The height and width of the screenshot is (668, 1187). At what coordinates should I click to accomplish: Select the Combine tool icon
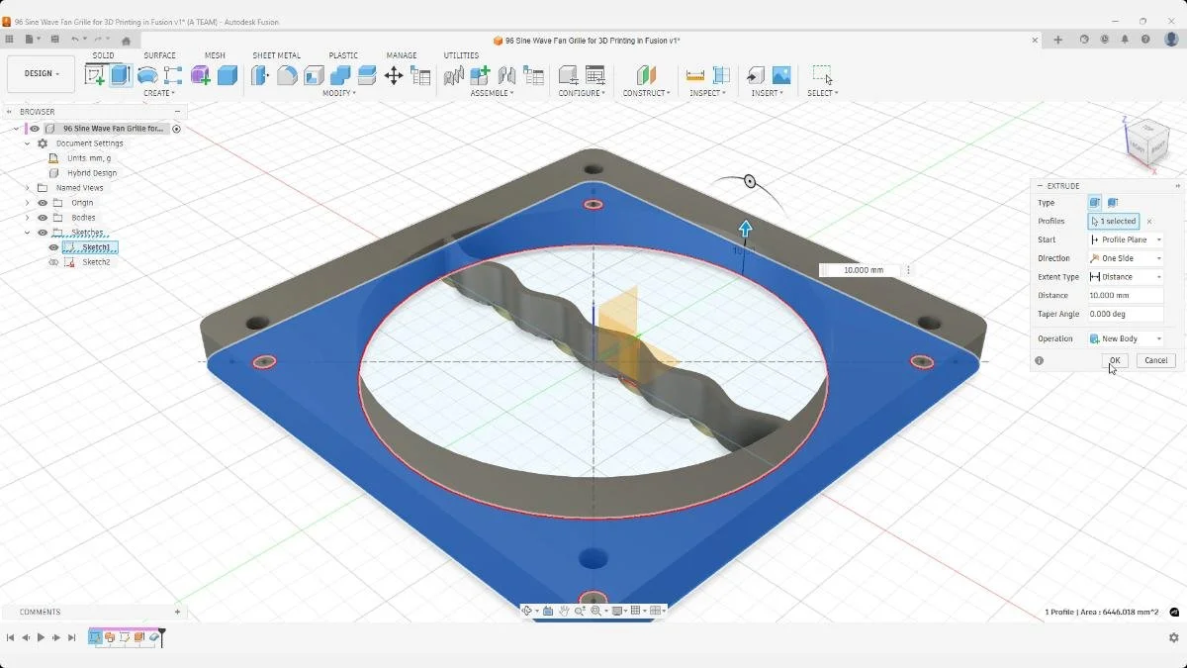(340, 75)
